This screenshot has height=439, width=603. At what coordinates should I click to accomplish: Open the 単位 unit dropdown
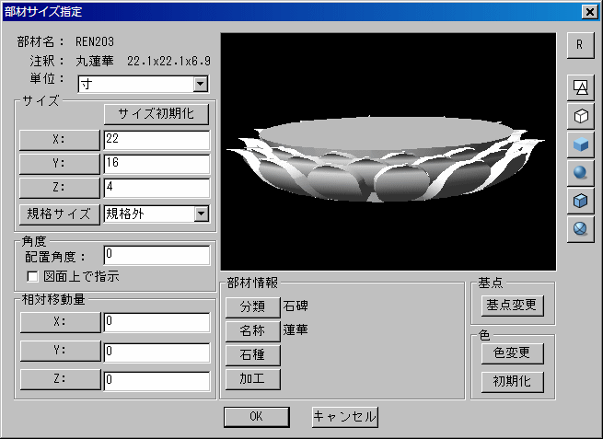click(x=201, y=84)
